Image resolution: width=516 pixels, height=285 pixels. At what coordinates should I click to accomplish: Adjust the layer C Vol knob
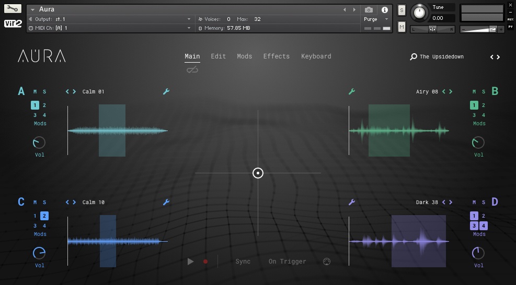pyautogui.click(x=39, y=253)
